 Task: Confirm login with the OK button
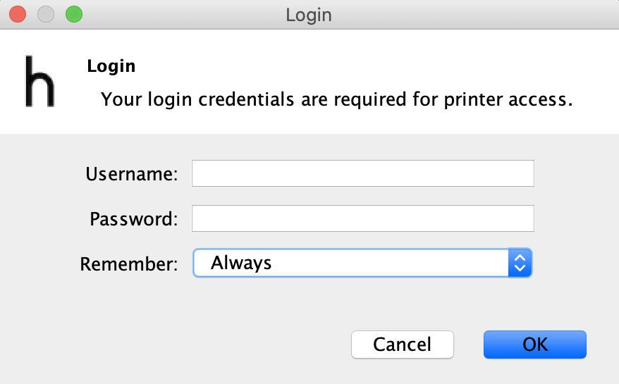click(x=535, y=345)
